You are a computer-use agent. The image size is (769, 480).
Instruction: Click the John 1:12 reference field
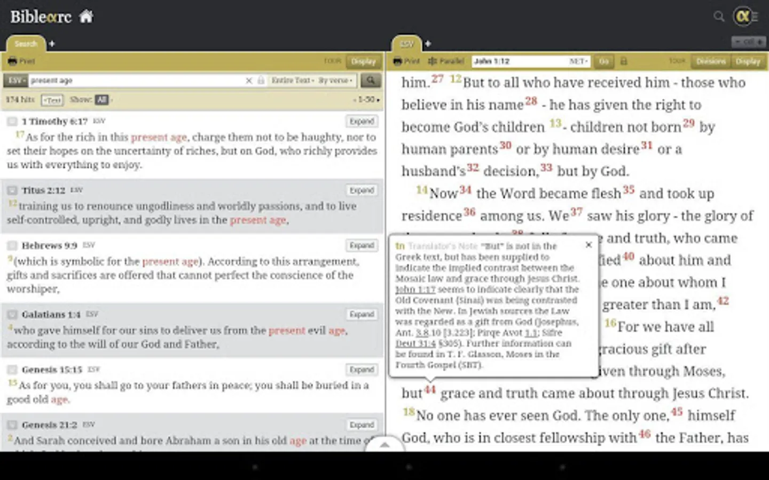pyautogui.click(x=519, y=61)
